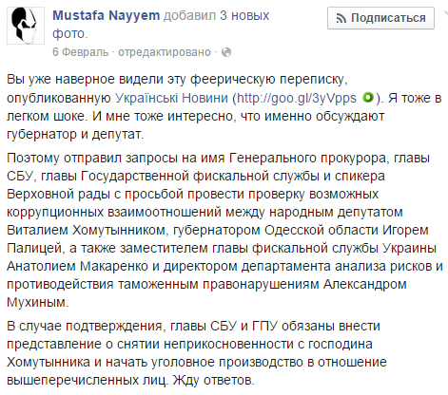The height and width of the screenshot is (395, 448).
Task: Open the Українські Новини page link
Action: (171, 98)
